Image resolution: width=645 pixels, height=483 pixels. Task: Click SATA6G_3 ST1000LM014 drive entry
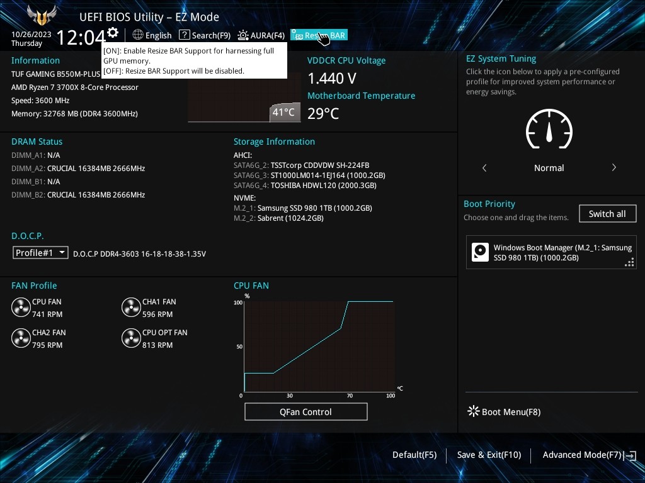(x=309, y=175)
